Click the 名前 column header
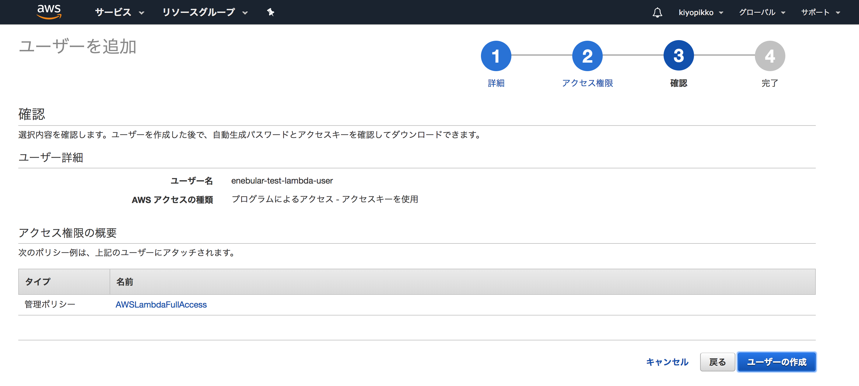Screen dimensions: 859x386 tap(125, 282)
